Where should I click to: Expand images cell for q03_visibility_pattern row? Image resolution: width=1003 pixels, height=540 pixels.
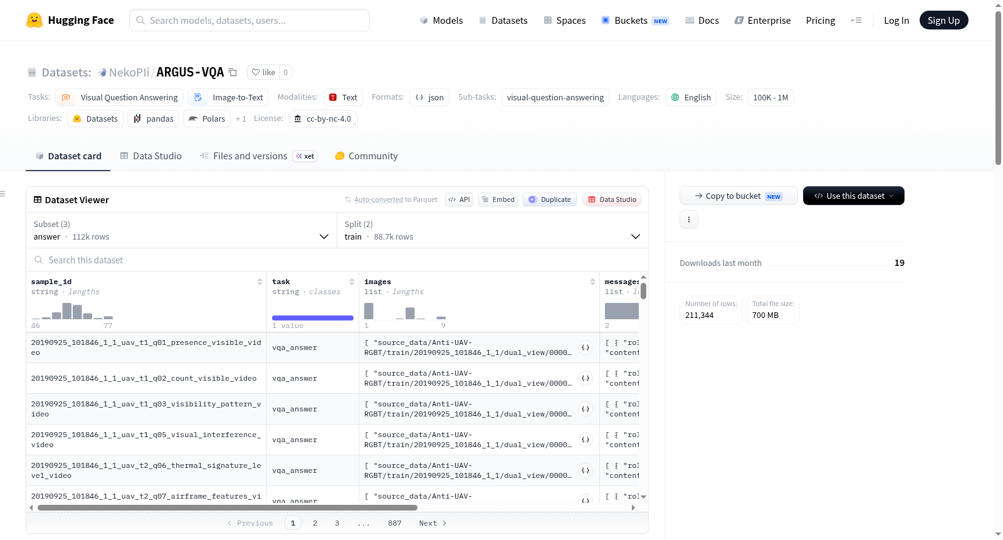click(586, 409)
